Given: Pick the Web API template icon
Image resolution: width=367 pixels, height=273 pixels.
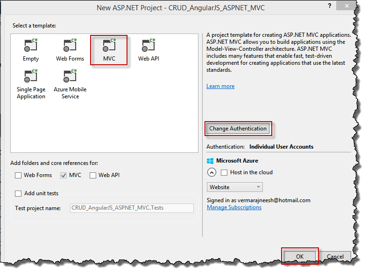Looking at the screenshot, I should [148, 46].
